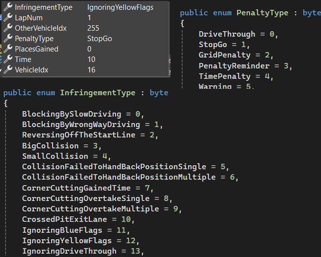Select the BlockingBySlowDriving enum member
Image resolution: width=321 pixels, height=257 pixels.
click(x=72, y=114)
